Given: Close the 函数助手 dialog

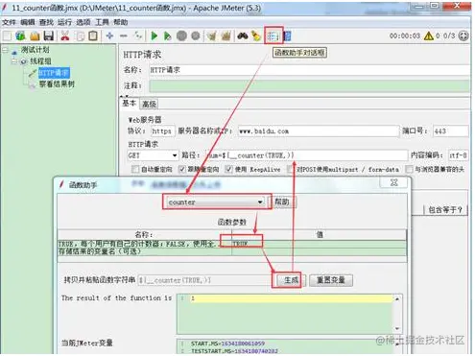Looking at the screenshot, I should [x=393, y=182].
